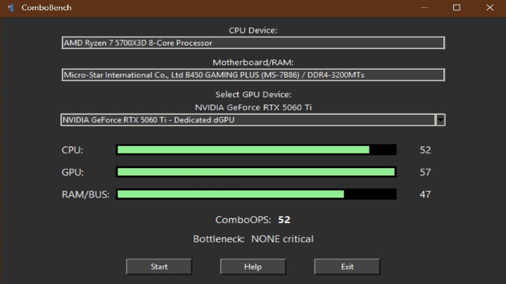This screenshot has width=506, height=284.
Task: Click the RAM/BUS progress bar
Action: click(x=256, y=195)
